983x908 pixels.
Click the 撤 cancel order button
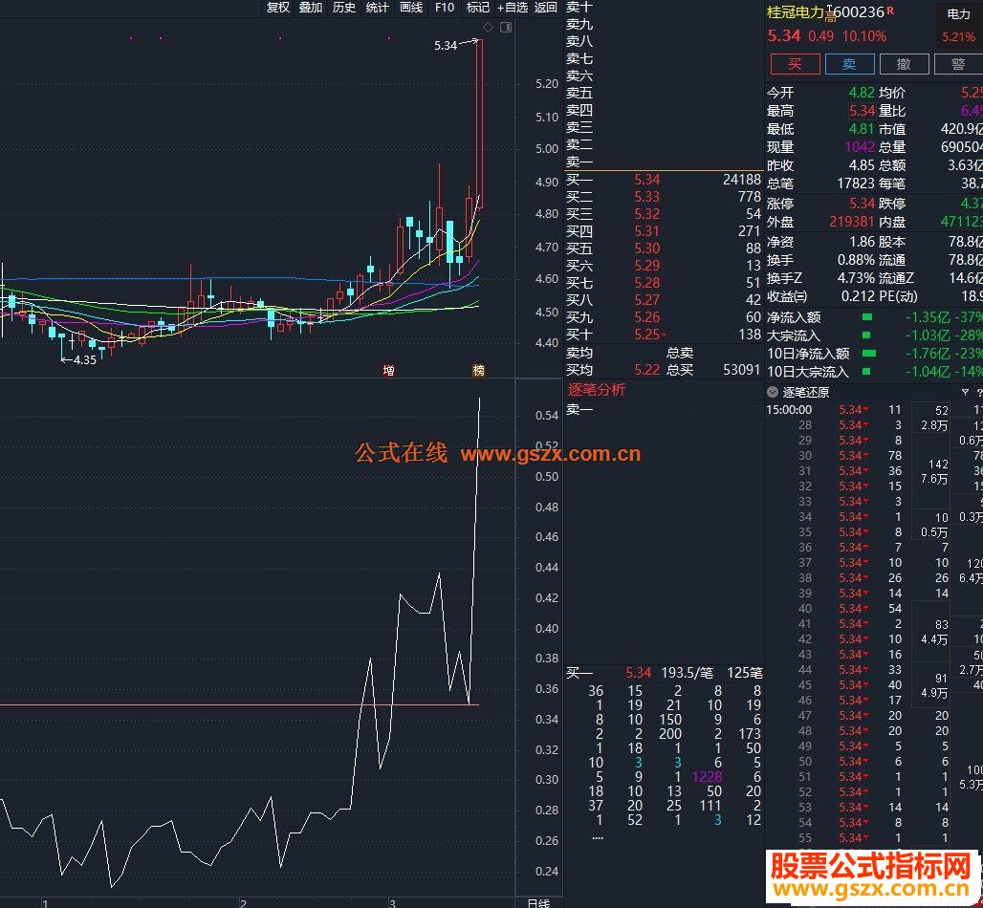pyautogui.click(x=904, y=64)
